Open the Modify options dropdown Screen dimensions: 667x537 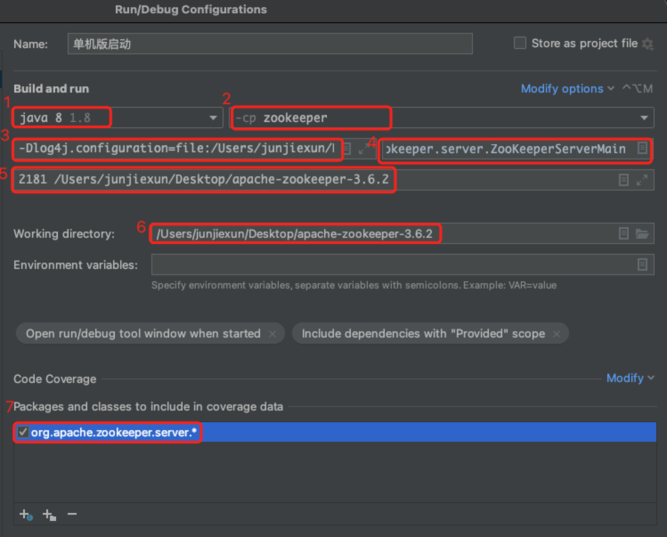pyautogui.click(x=567, y=89)
